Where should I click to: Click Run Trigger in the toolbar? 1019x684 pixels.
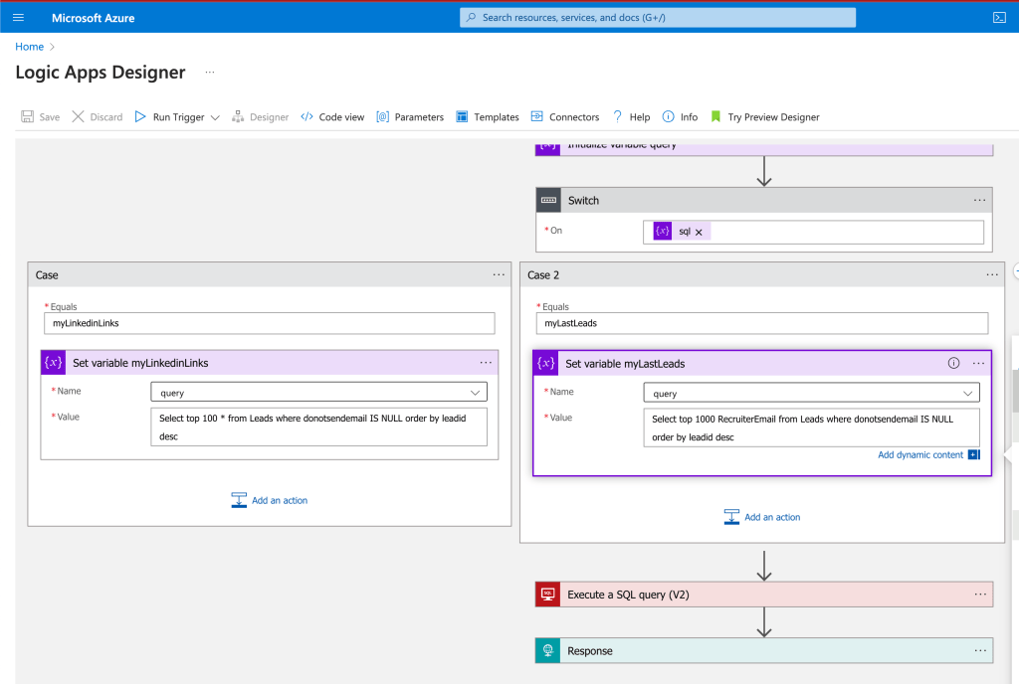[x=169, y=116]
